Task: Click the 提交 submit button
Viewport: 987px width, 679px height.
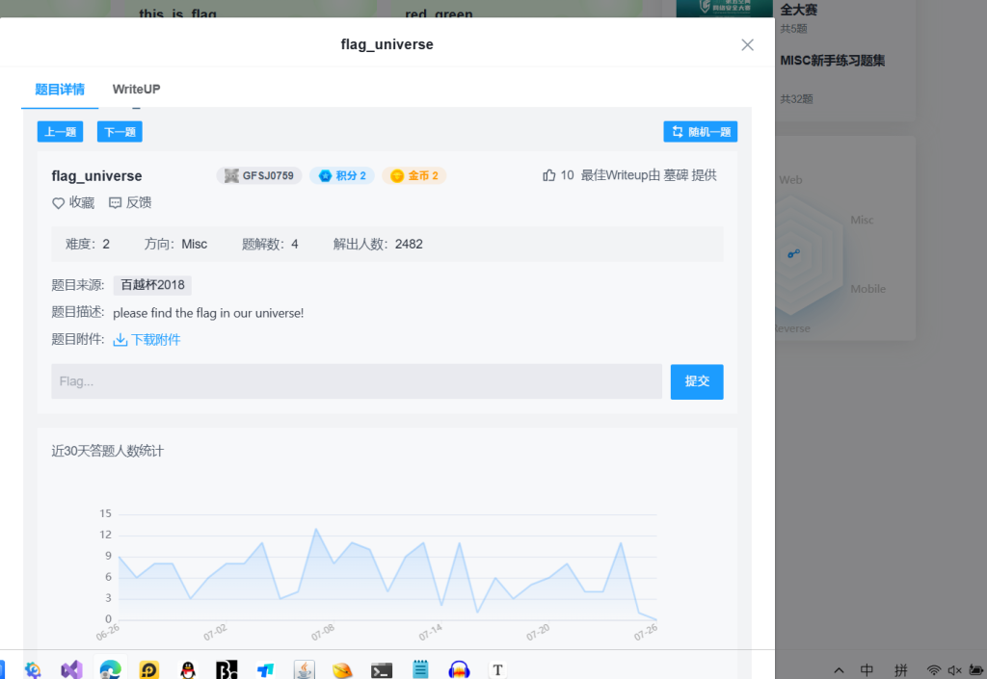Action: (697, 381)
